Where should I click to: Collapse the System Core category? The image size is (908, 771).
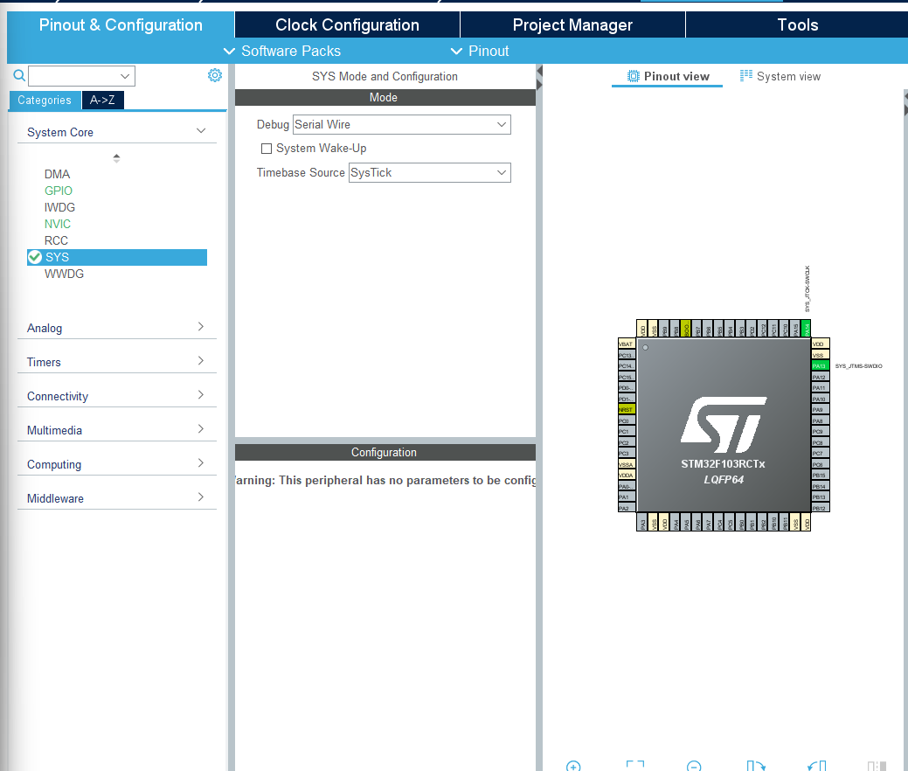tap(201, 131)
